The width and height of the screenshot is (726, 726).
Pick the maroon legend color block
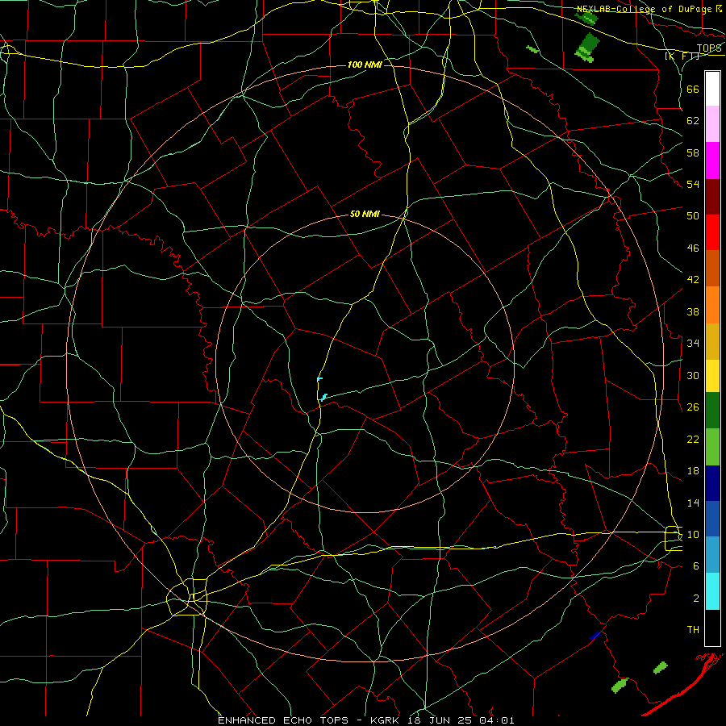712,196
